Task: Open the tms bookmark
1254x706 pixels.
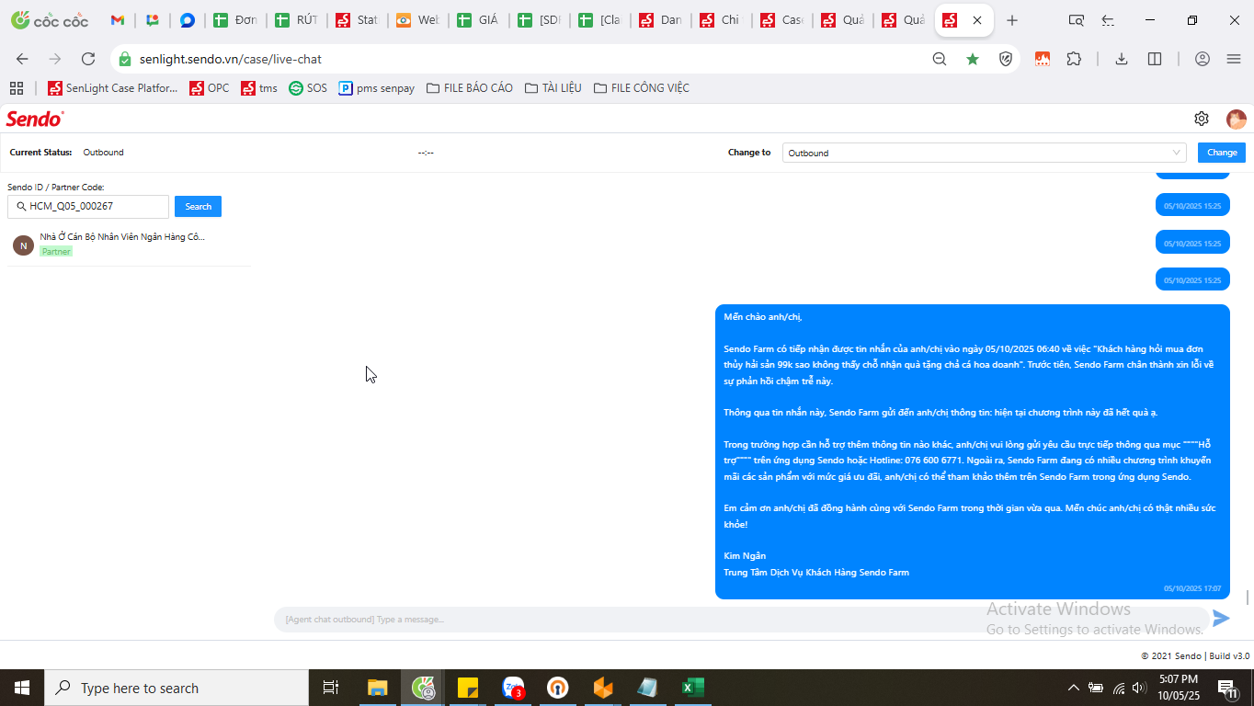Action: [x=259, y=88]
